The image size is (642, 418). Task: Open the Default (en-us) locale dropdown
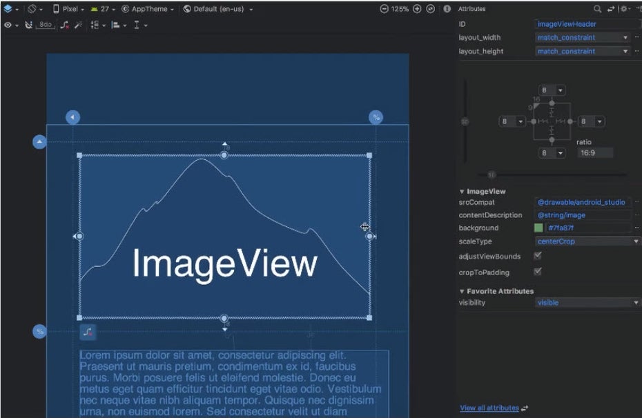coord(217,8)
